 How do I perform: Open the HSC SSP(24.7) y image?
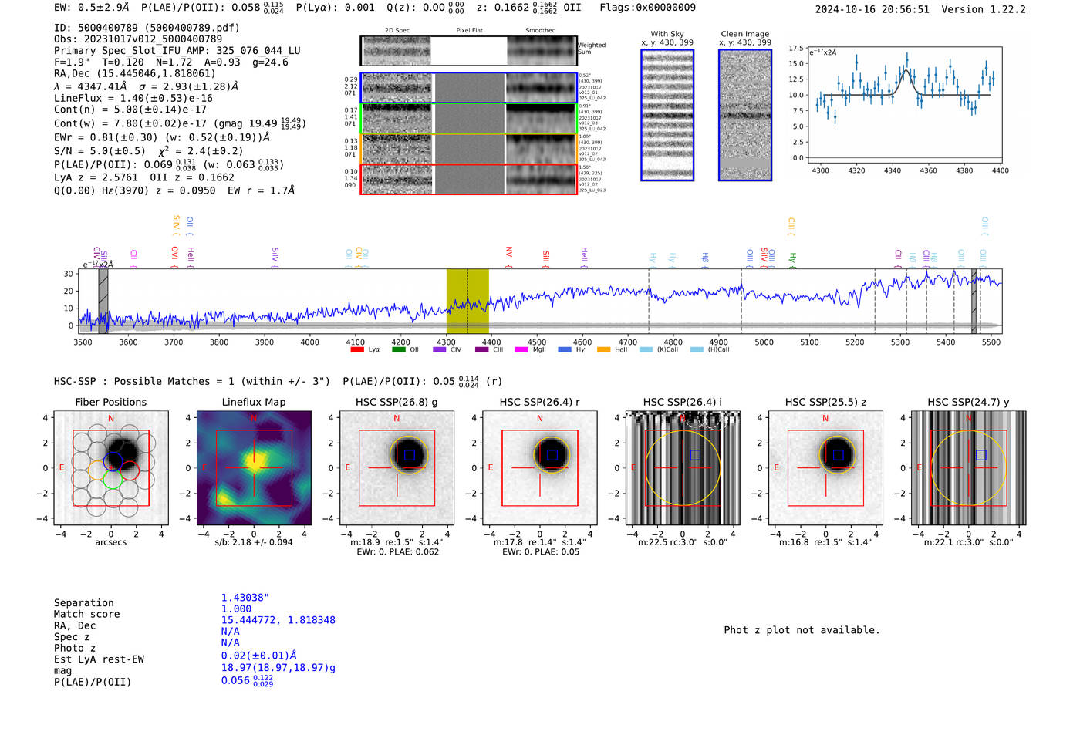coord(969,468)
